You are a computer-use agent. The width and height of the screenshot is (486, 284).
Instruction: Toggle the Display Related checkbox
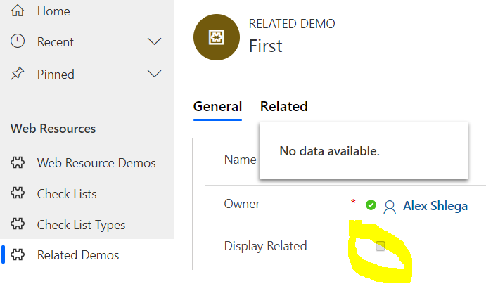(x=381, y=246)
